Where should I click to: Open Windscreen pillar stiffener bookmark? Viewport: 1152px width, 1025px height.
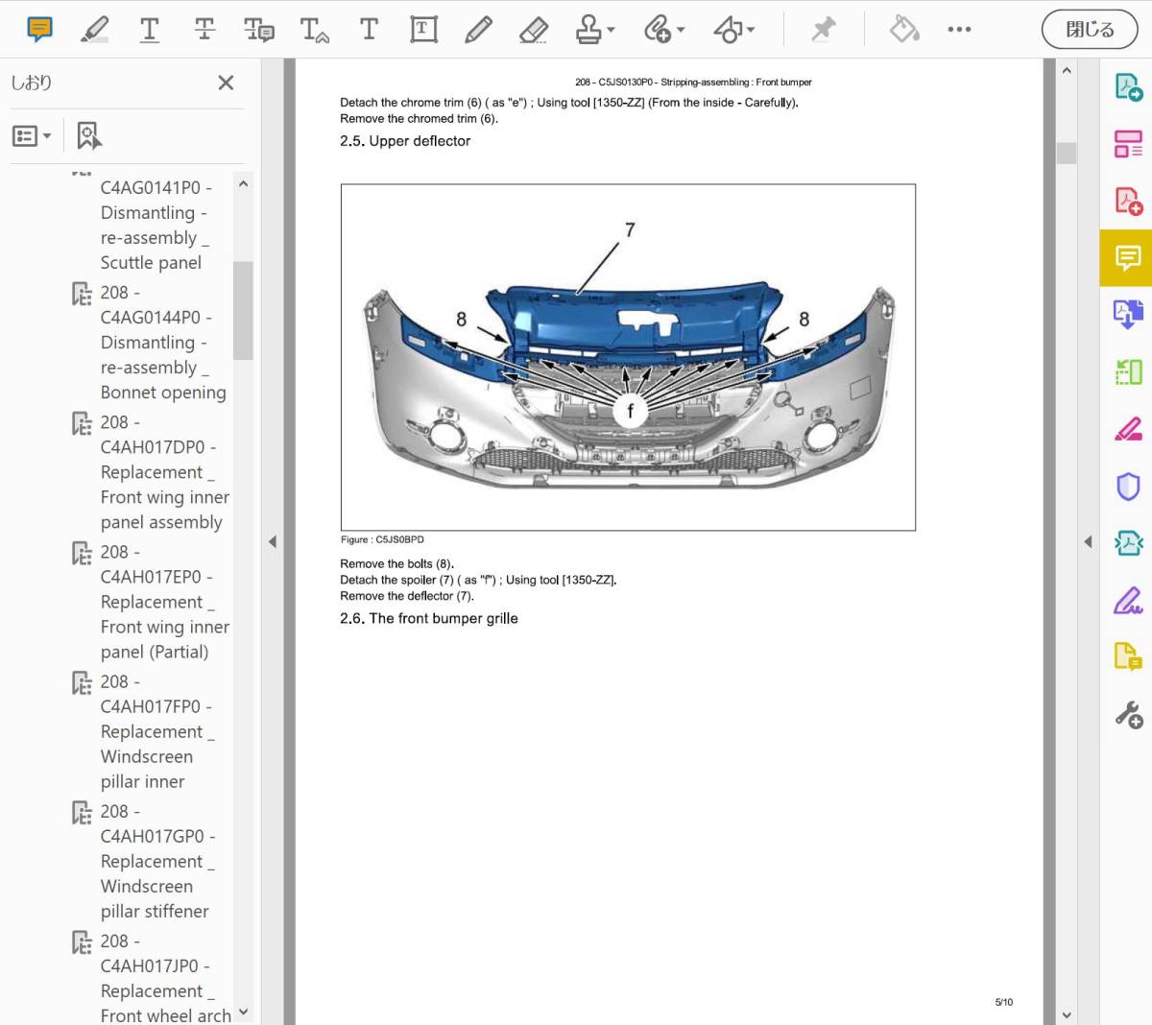pos(157,861)
